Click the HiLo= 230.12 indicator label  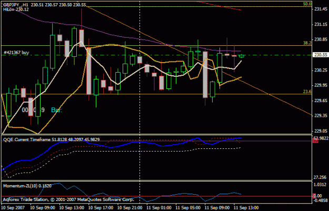click(x=16, y=9)
